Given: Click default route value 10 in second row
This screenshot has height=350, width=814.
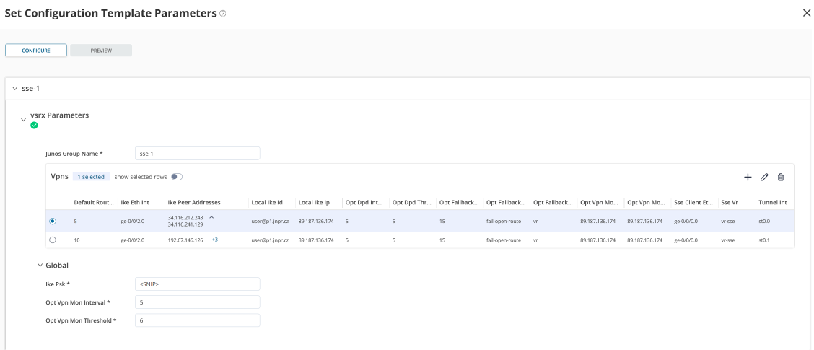Looking at the screenshot, I should 76,240.
